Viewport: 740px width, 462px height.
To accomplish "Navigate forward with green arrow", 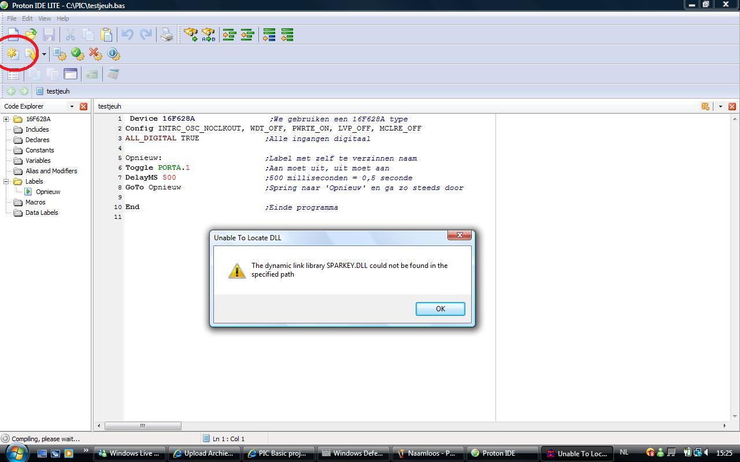I will 24,91.
